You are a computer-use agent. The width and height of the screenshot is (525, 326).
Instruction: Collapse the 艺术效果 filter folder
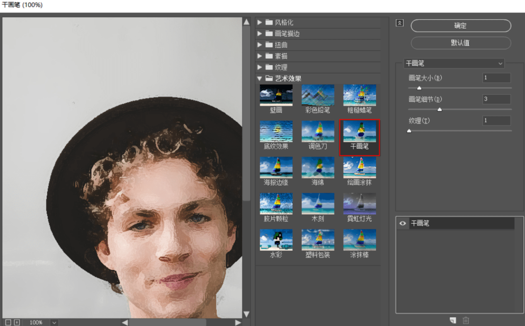[x=260, y=78]
